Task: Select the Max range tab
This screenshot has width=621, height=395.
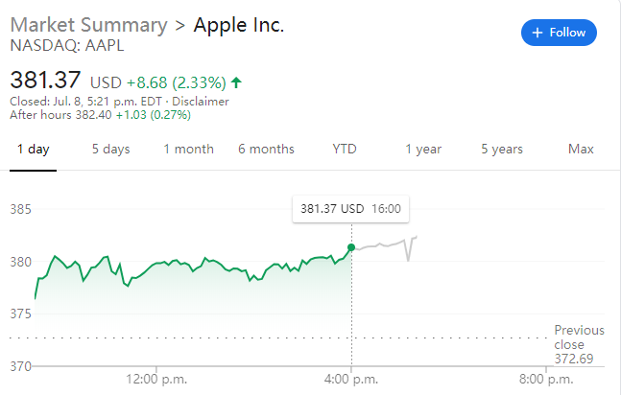Action: click(x=581, y=149)
